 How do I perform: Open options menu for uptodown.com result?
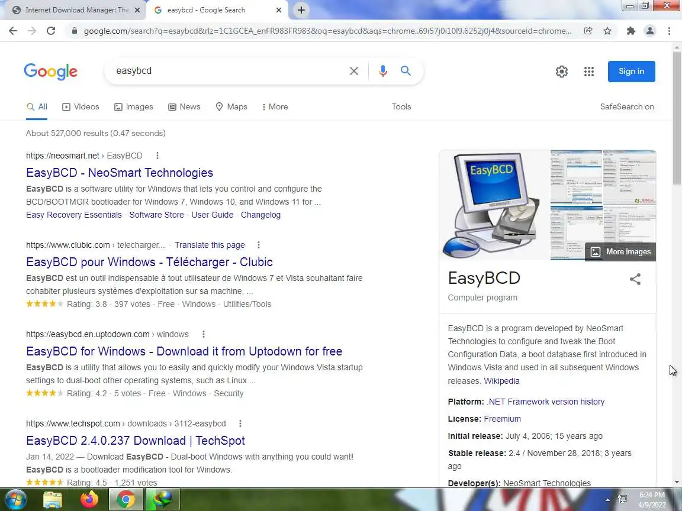pyautogui.click(x=203, y=334)
